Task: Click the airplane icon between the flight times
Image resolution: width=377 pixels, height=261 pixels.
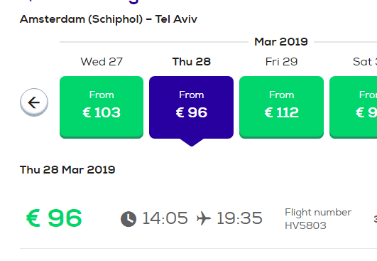Action: click(203, 218)
